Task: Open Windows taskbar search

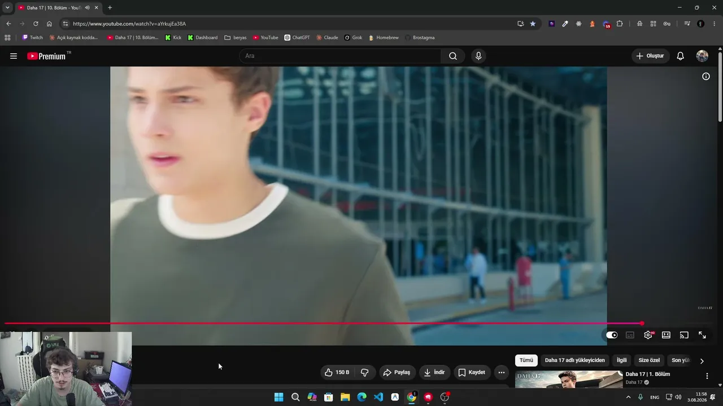Action: point(295,397)
